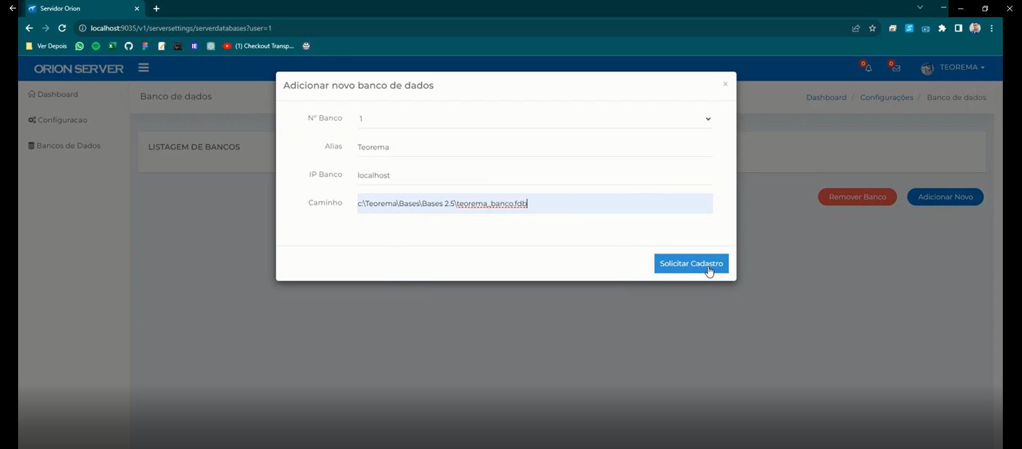Open Configuracao in the sidebar
1022x449 pixels.
click(58, 120)
